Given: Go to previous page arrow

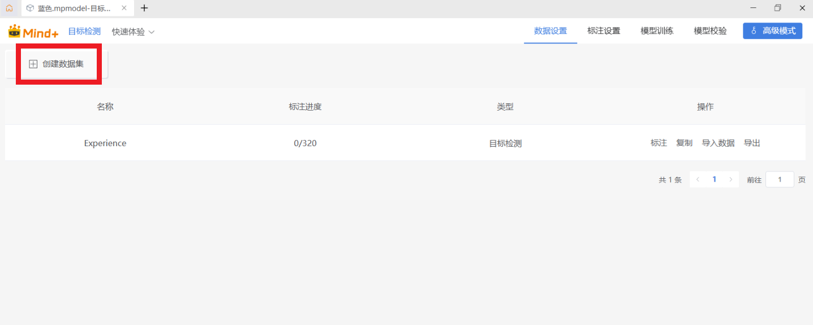Looking at the screenshot, I should [x=698, y=179].
